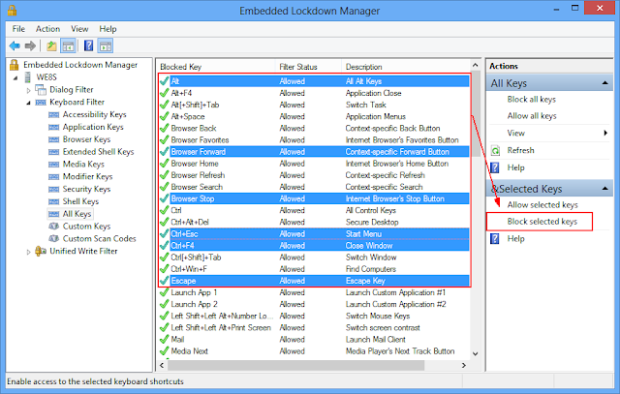Select the Media Next row

(314, 351)
